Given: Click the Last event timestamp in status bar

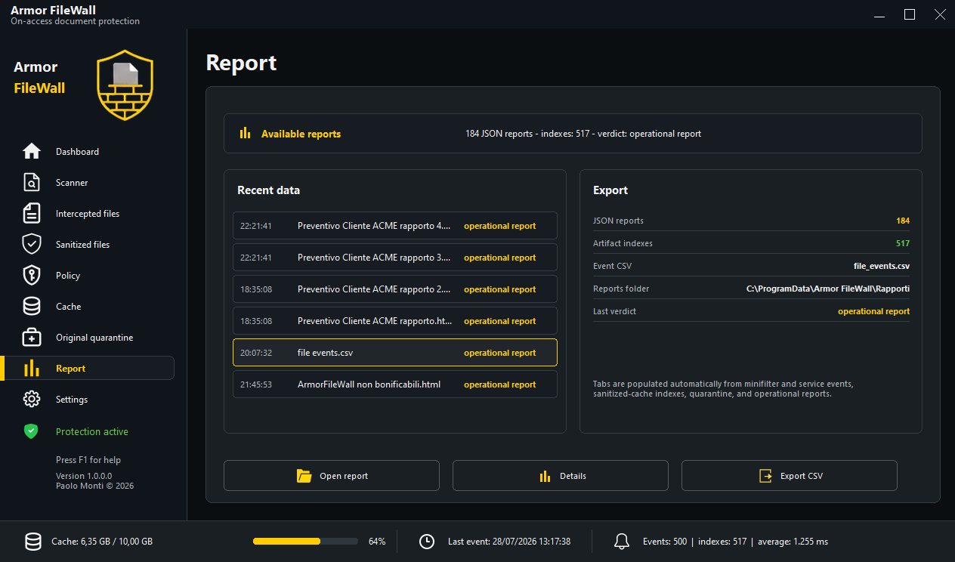Looking at the screenshot, I should point(509,542).
